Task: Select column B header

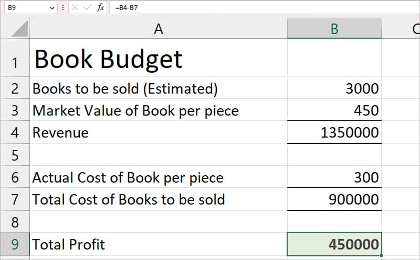Action: point(334,28)
